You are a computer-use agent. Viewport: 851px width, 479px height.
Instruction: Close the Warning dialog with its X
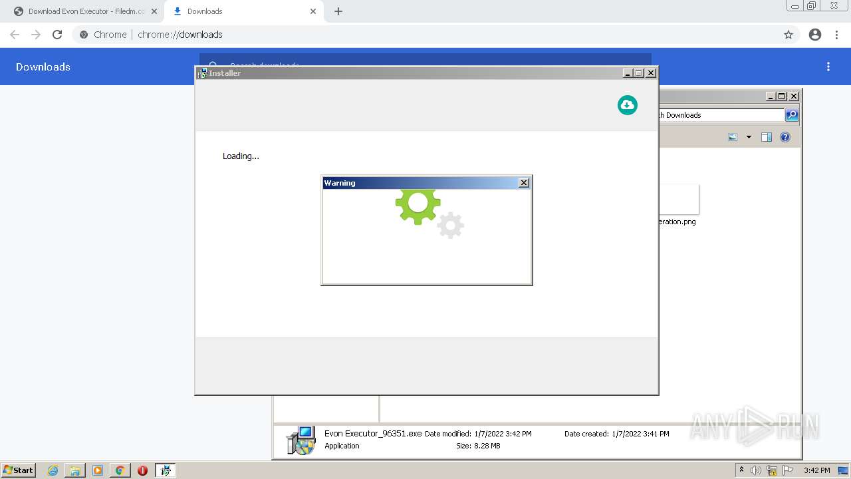524,183
